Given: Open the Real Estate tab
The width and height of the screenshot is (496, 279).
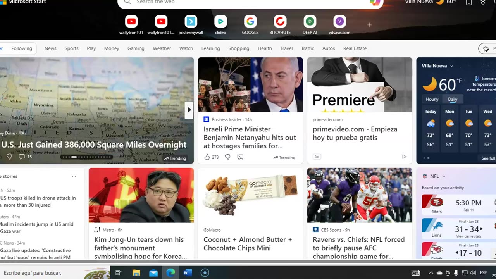Looking at the screenshot, I should [355, 48].
